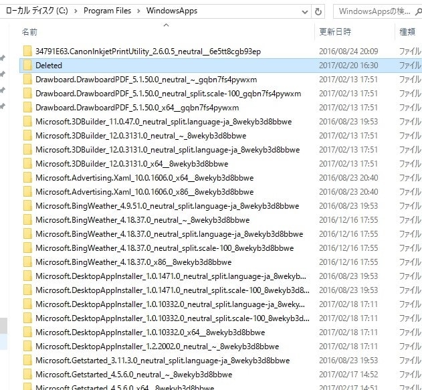
Task: Select Microsoft.Getstarted_3.11.3.0 folder name
Action: 163,361
